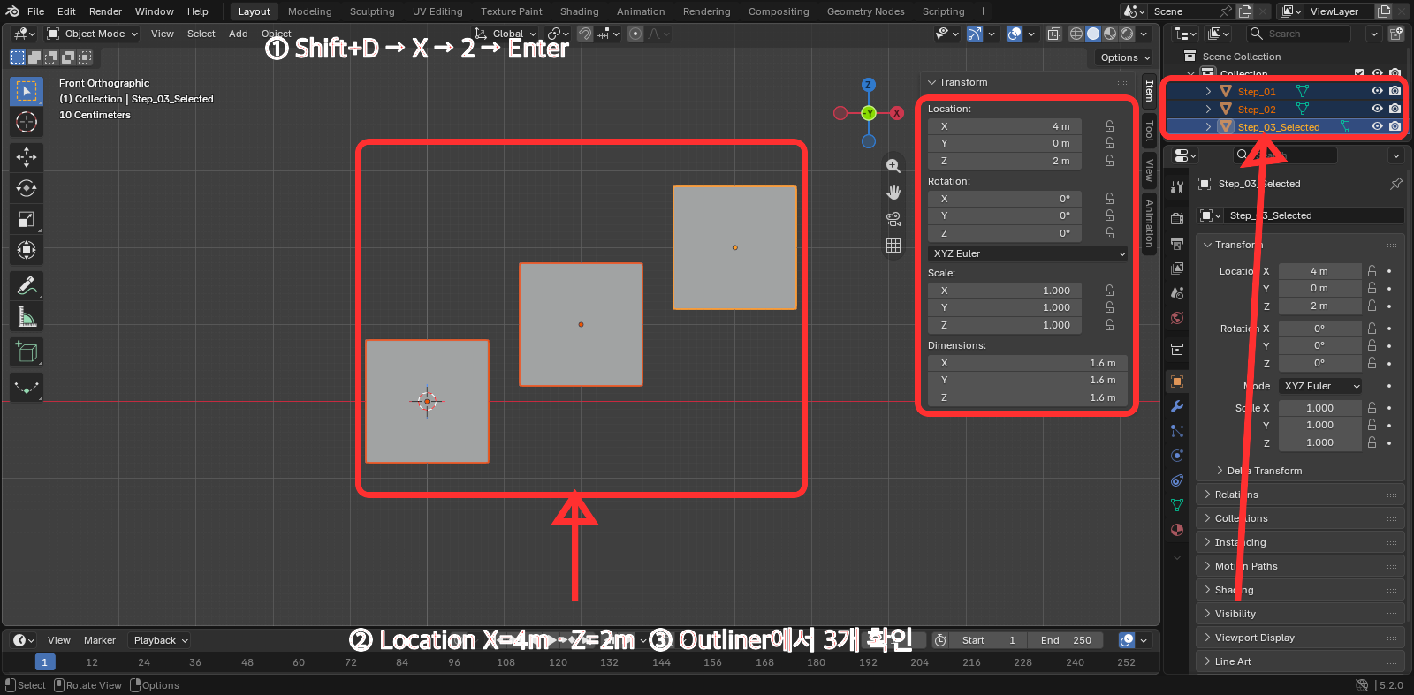
Task: Click the pan view hand icon
Action: click(x=893, y=193)
